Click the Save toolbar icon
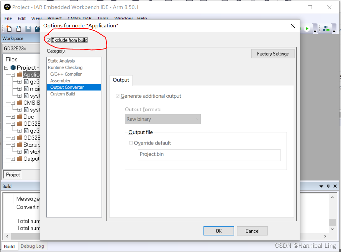This screenshot has height=252, width=341. click(x=28, y=28)
